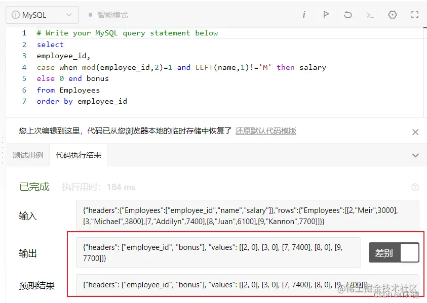The height and width of the screenshot is (303, 427).
Task: Run the code with the play icon
Action: pos(326,15)
